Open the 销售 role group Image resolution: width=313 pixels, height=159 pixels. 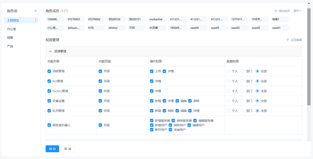[10, 38]
